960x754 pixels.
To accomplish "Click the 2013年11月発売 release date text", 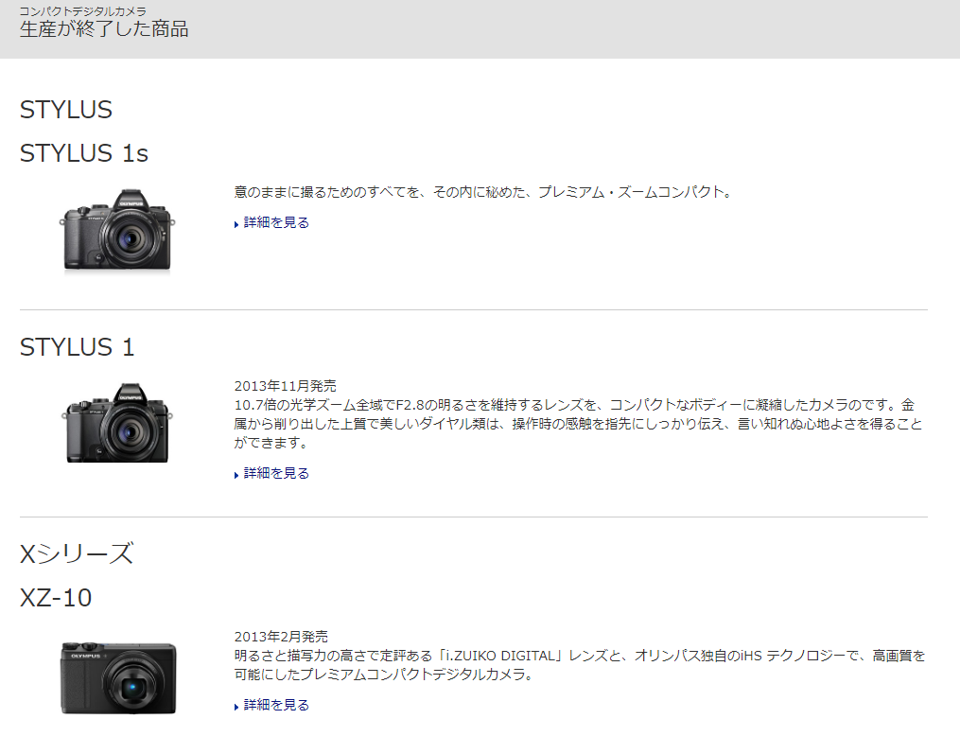I will click(x=286, y=386).
